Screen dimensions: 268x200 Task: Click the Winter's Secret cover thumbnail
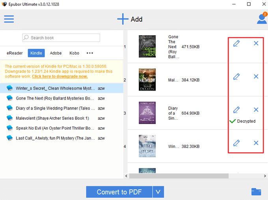(147, 146)
